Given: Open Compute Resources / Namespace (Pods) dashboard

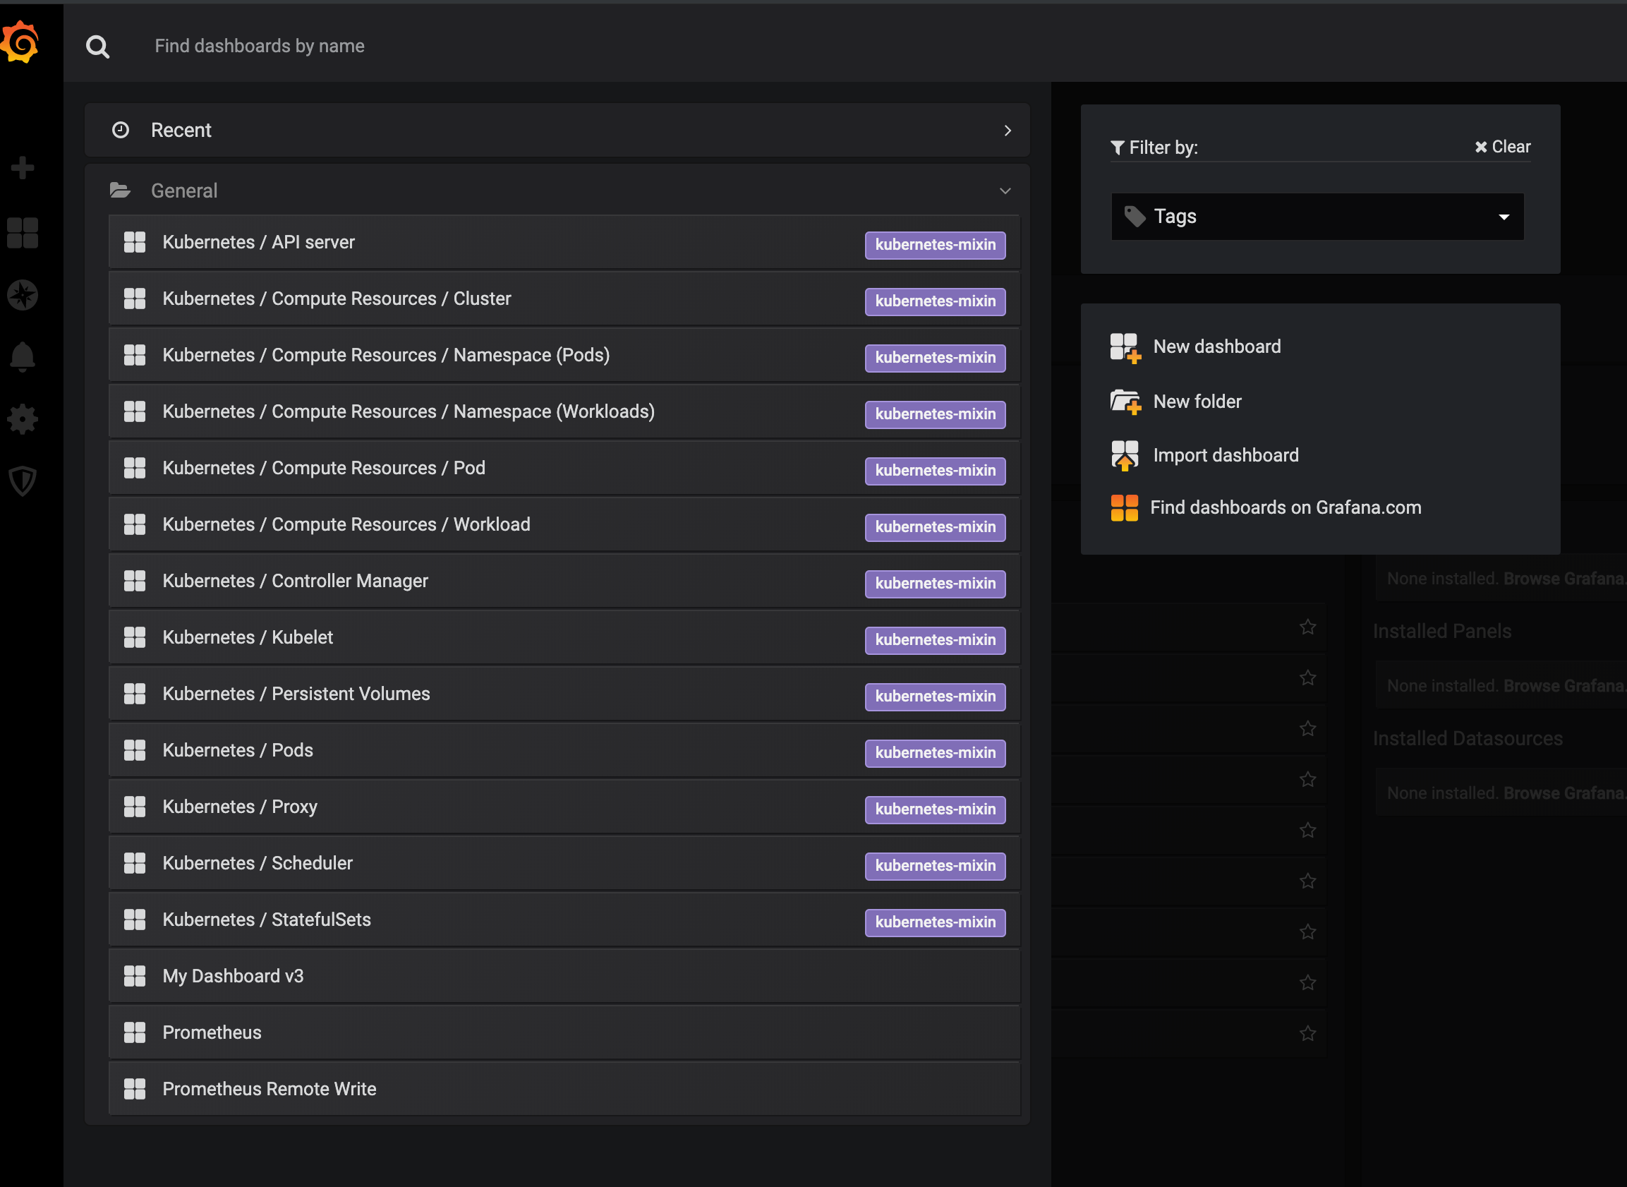Looking at the screenshot, I should pos(564,355).
